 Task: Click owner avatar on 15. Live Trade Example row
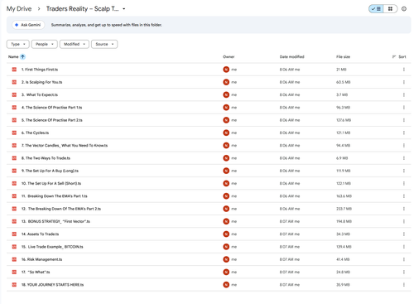(226, 247)
